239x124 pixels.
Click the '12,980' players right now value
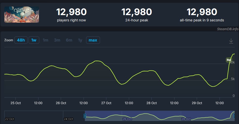(x=71, y=12)
